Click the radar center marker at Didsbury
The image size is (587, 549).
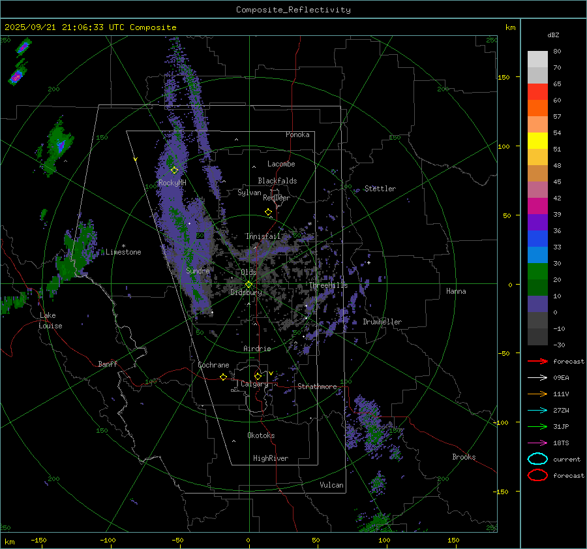(248, 284)
